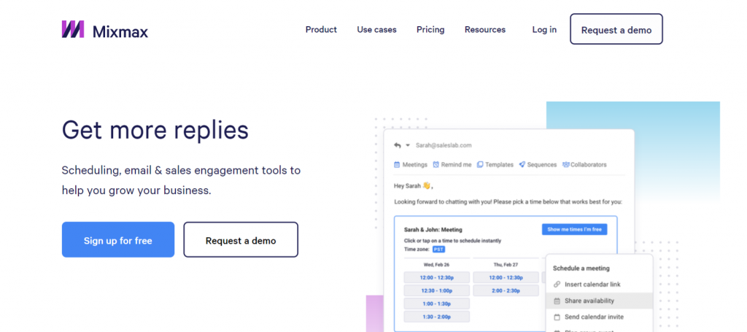
Task: Click the reply arrow icon
Action: pos(398,145)
